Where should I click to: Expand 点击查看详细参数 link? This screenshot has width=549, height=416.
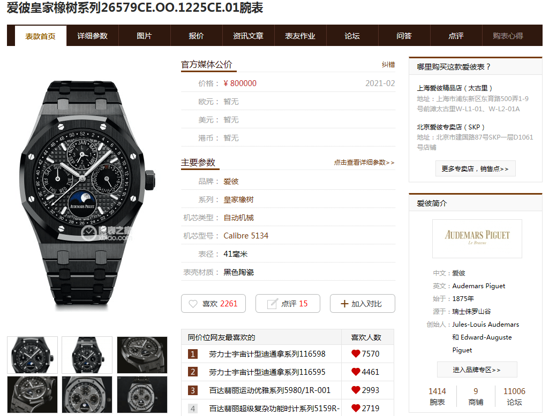(364, 163)
